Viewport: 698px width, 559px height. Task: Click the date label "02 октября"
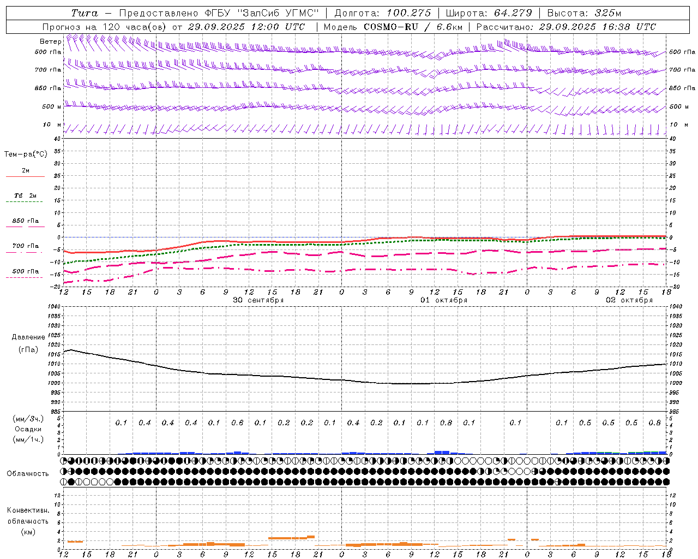pyautogui.click(x=629, y=300)
